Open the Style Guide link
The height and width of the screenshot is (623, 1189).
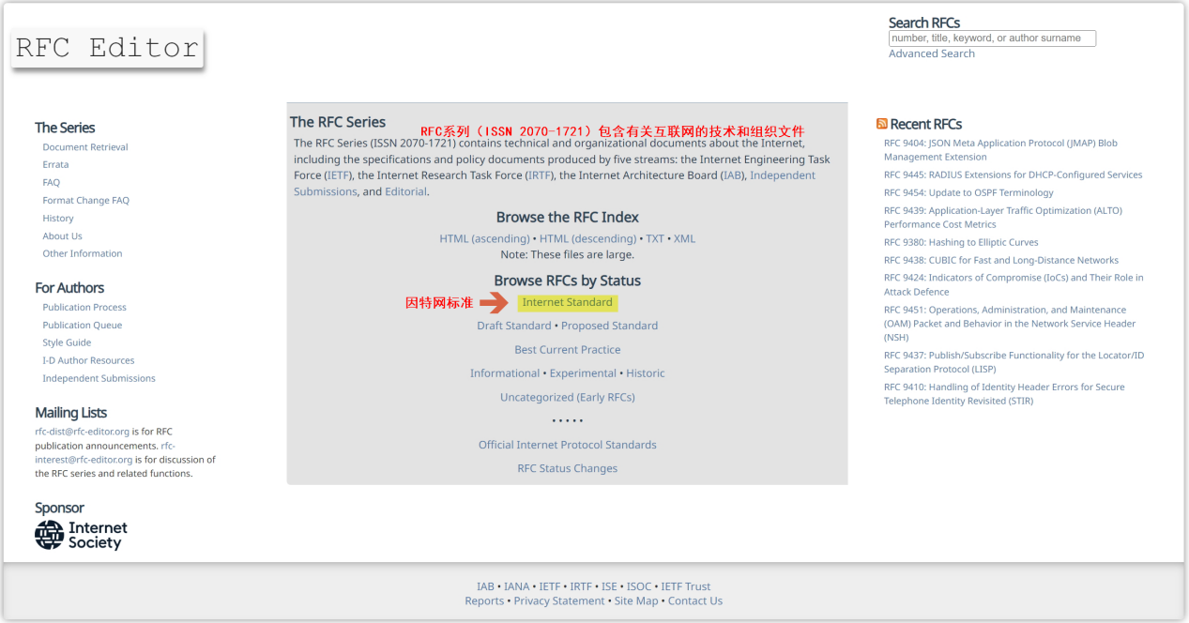coord(67,343)
